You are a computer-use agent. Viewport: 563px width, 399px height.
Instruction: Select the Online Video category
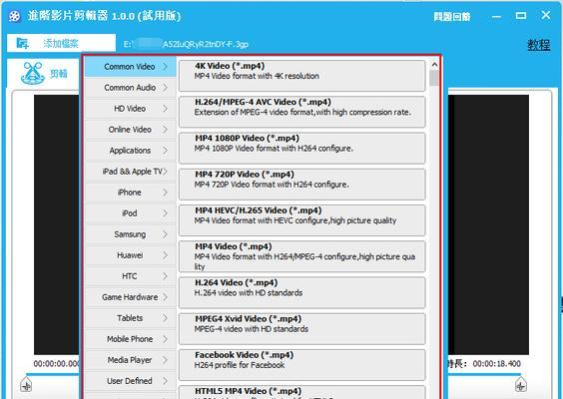(x=131, y=130)
